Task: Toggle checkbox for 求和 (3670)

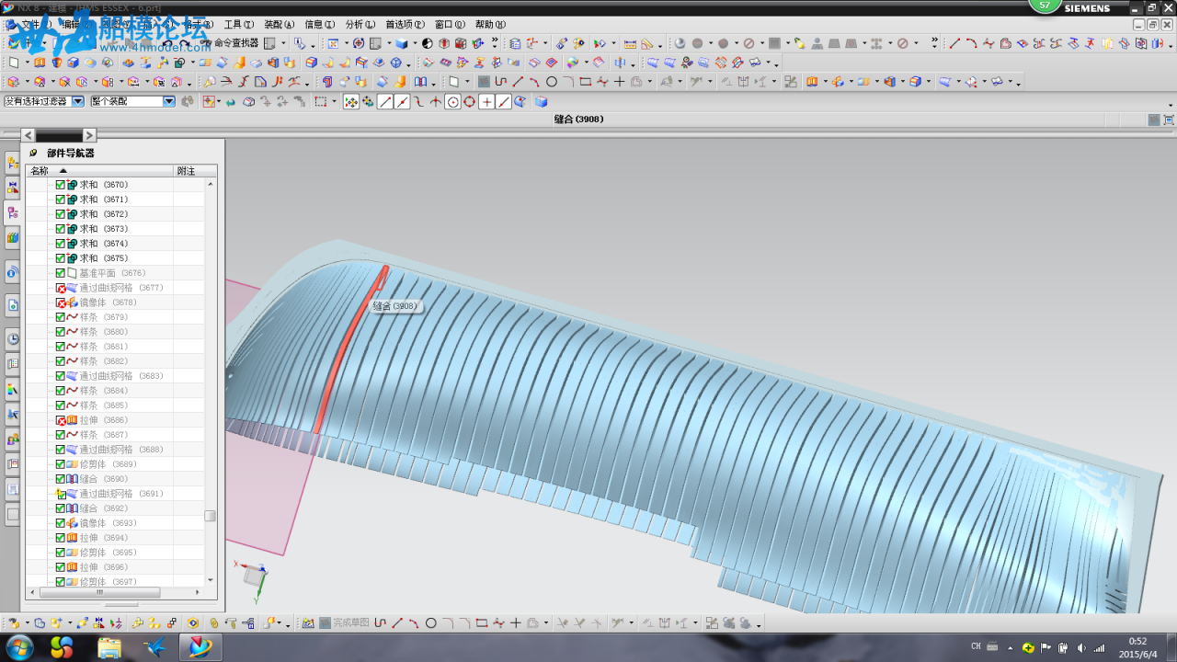Action: 61,185
